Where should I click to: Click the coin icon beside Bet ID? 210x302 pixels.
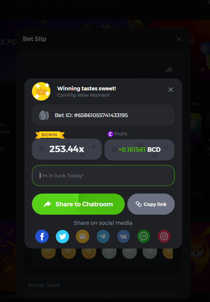point(44,115)
